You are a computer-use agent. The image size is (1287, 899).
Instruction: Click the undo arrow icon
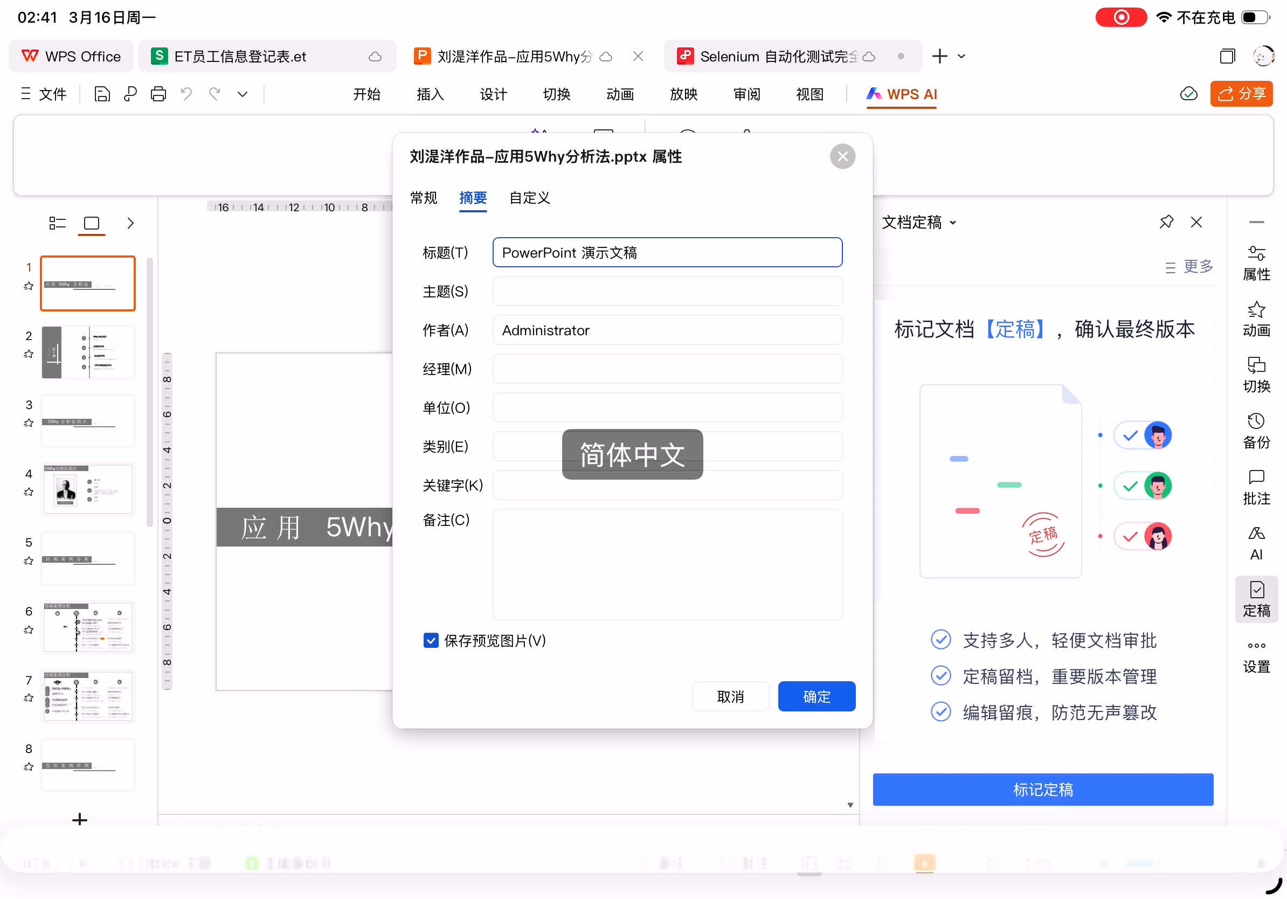point(186,94)
